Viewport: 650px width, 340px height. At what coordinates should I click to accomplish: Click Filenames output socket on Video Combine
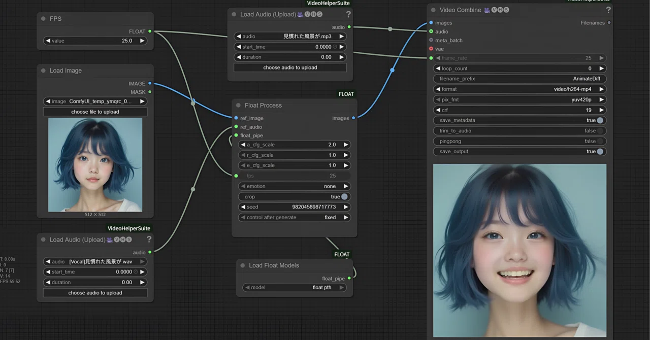[609, 23]
